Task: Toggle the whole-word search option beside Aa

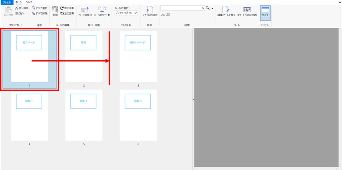Action: click(x=168, y=15)
